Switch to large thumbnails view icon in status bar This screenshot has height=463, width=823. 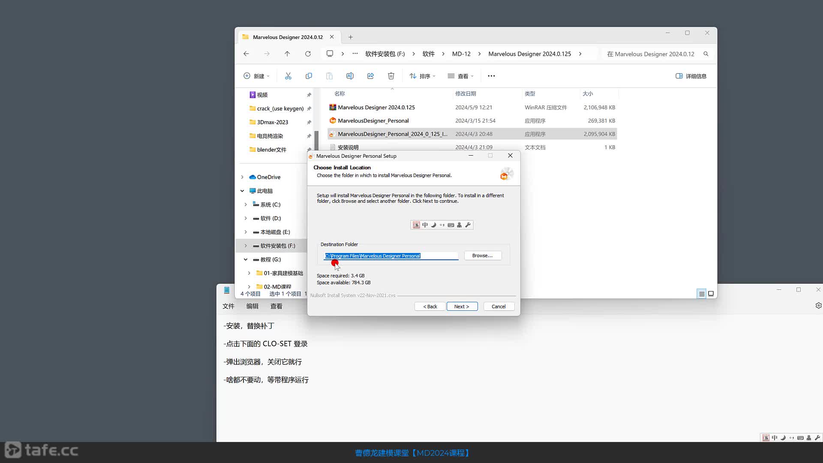(711, 294)
